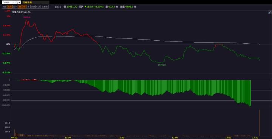
Task: Toggle the orange 大戶 indicator off
Action: [9, 7]
